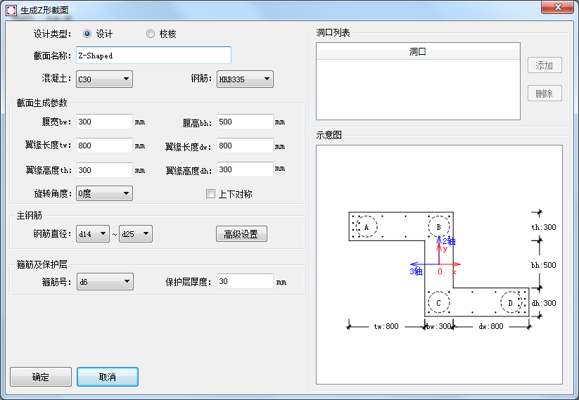Image resolution: width=579 pixels, height=400 pixels.
Task: Click the 腹高bh input field
Action: click(245, 122)
